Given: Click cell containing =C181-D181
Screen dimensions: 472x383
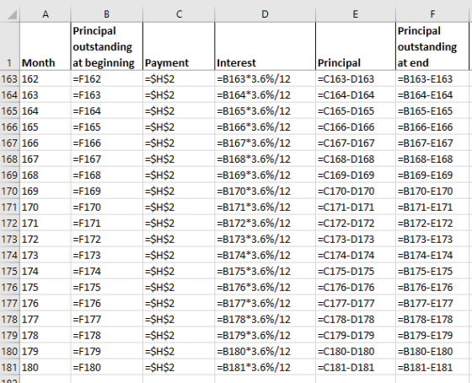Looking at the screenshot, I should point(356,367).
